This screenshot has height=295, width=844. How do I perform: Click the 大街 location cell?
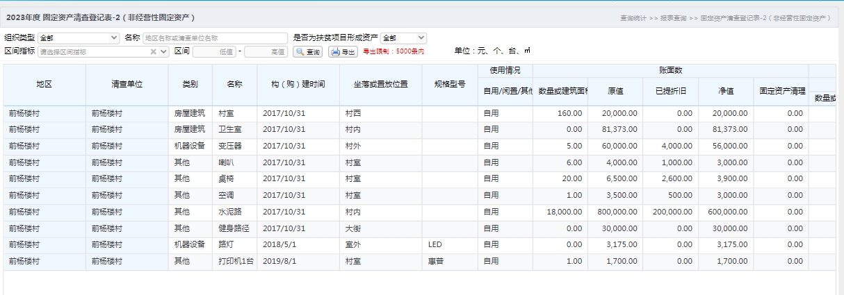point(381,228)
